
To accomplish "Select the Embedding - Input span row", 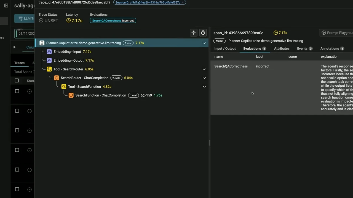I will point(121,52).
